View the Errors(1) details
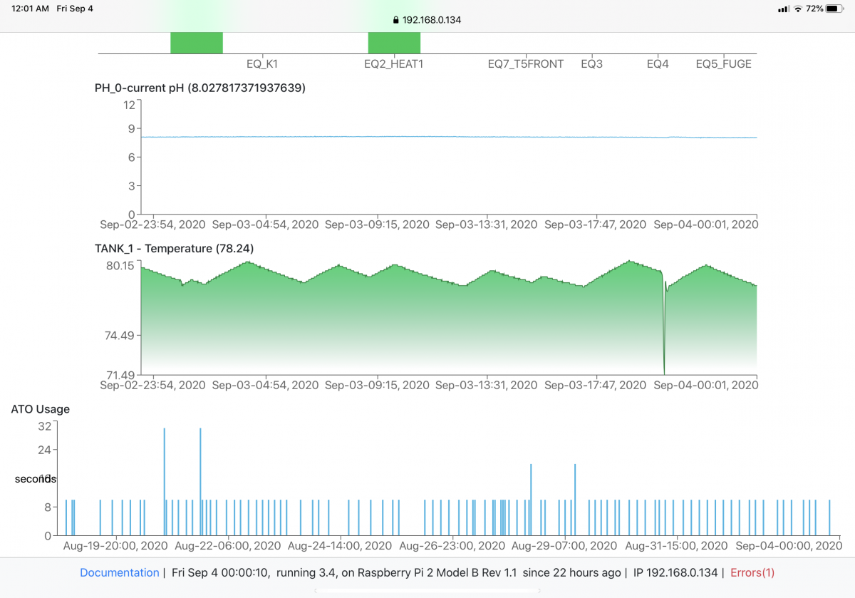The height and width of the screenshot is (598, 855). coord(752,572)
